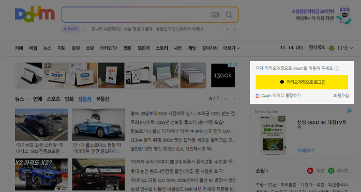Click the G마켓 green logo icon

pos(331,171)
